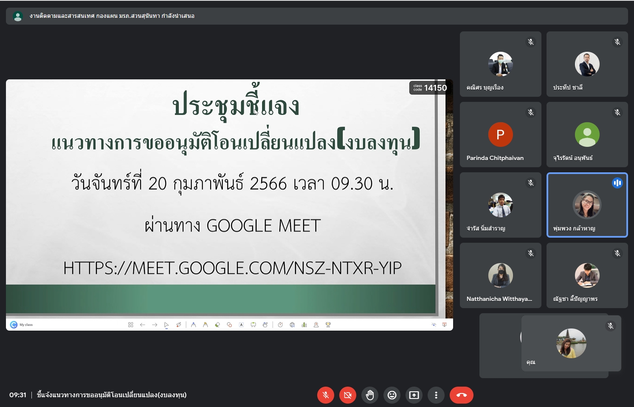The width and height of the screenshot is (634, 407).
Task: Click the timer icon in slide toolbar
Action: (x=280, y=325)
